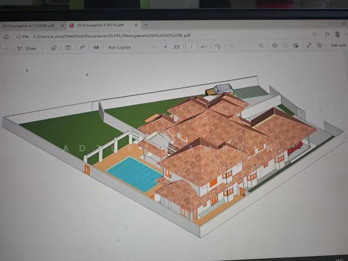The image size is (348, 261).
Task: Click Ask Copilot
Action: (119, 47)
